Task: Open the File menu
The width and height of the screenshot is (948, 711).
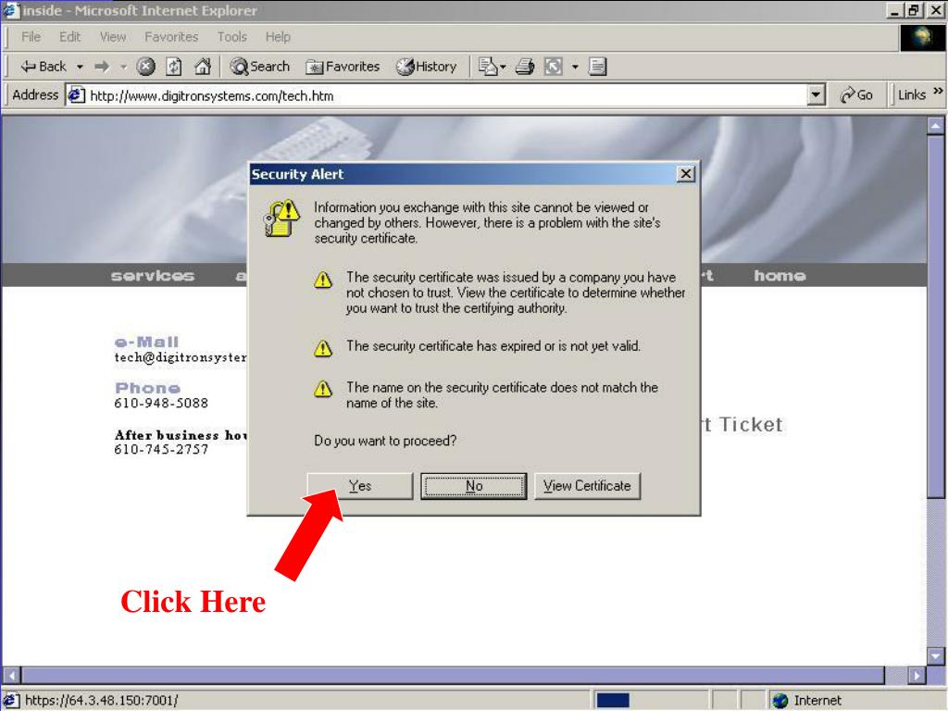Action: (x=31, y=37)
